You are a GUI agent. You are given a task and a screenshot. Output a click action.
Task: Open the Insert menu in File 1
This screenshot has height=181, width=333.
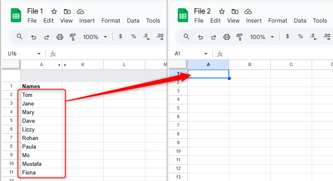[x=87, y=21]
